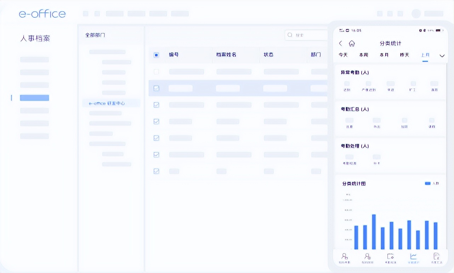Tap the 16:05 time in phone status bar
The width and height of the screenshot is (454, 273).
[356, 30]
